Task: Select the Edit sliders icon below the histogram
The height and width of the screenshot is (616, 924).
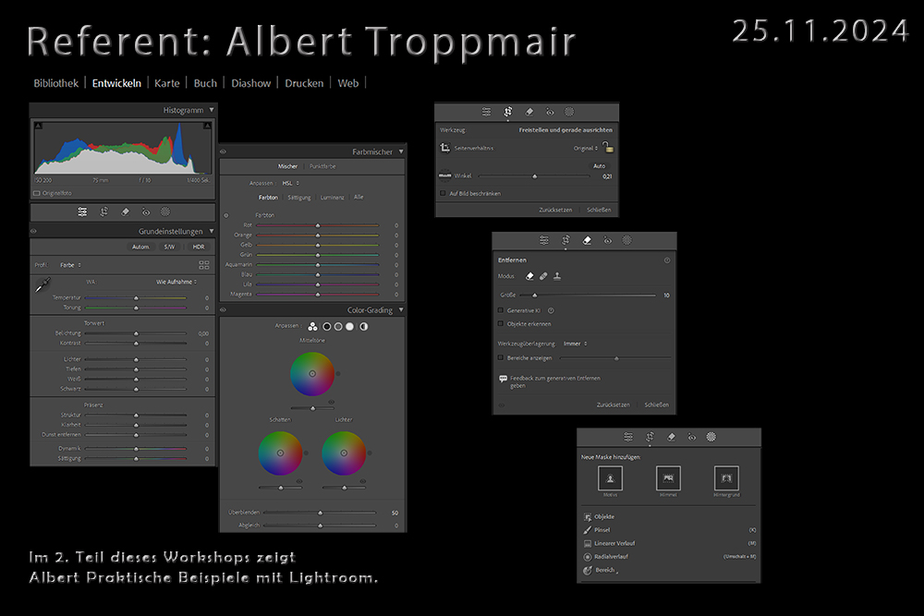Action: coord(82,212)
